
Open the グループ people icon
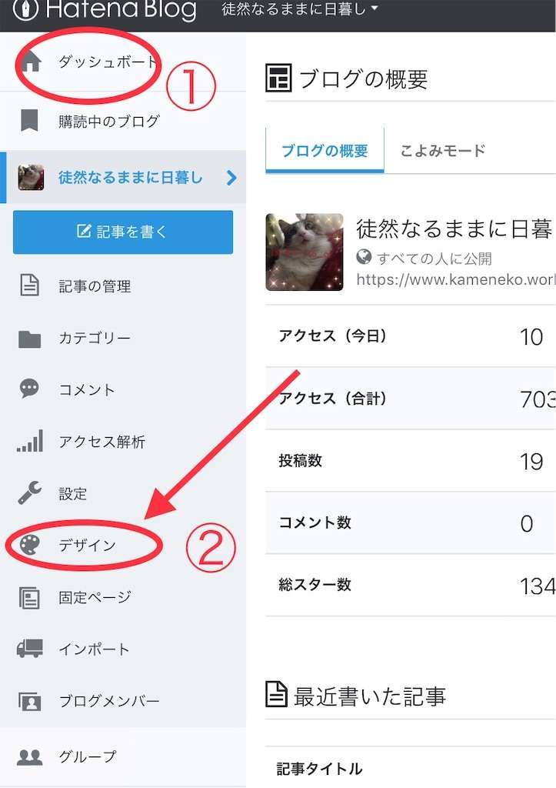[29, 756]
